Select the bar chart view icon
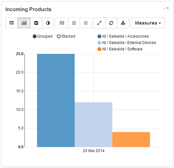This screenshot has width=174, height=168. [24, 23]
